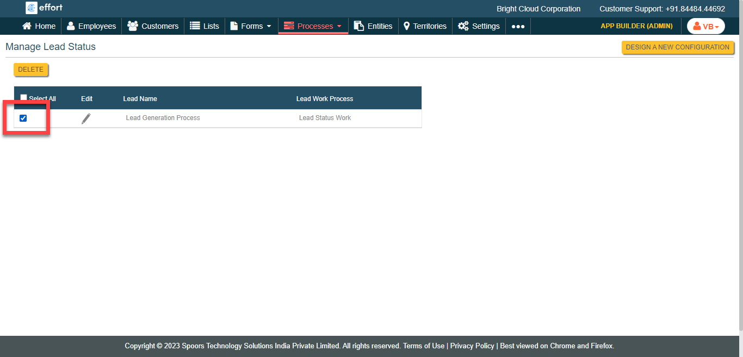Edit Lead Generation Process with pencil icon
The image size is (743, 357).
(86, 118)
